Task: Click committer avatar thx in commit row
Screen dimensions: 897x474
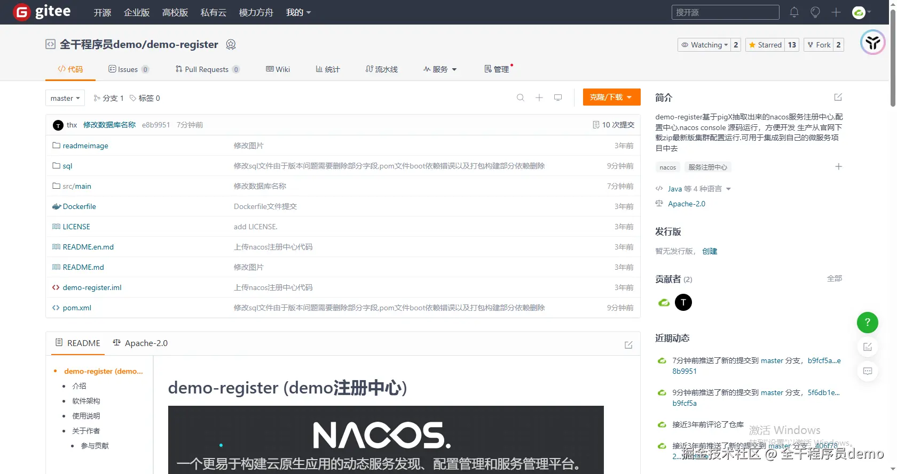Action: point(58,125)
